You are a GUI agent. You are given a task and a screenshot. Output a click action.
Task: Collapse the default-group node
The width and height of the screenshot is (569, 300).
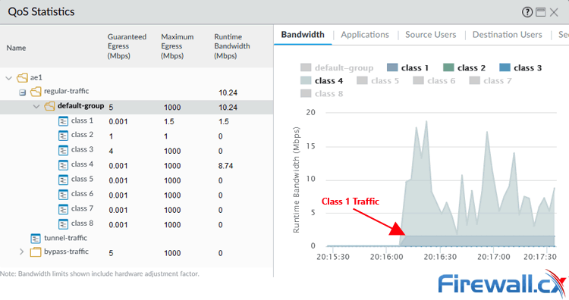click(36, 107)
